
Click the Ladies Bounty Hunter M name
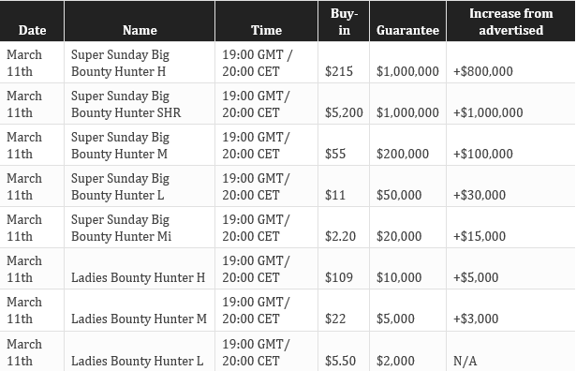139,319
